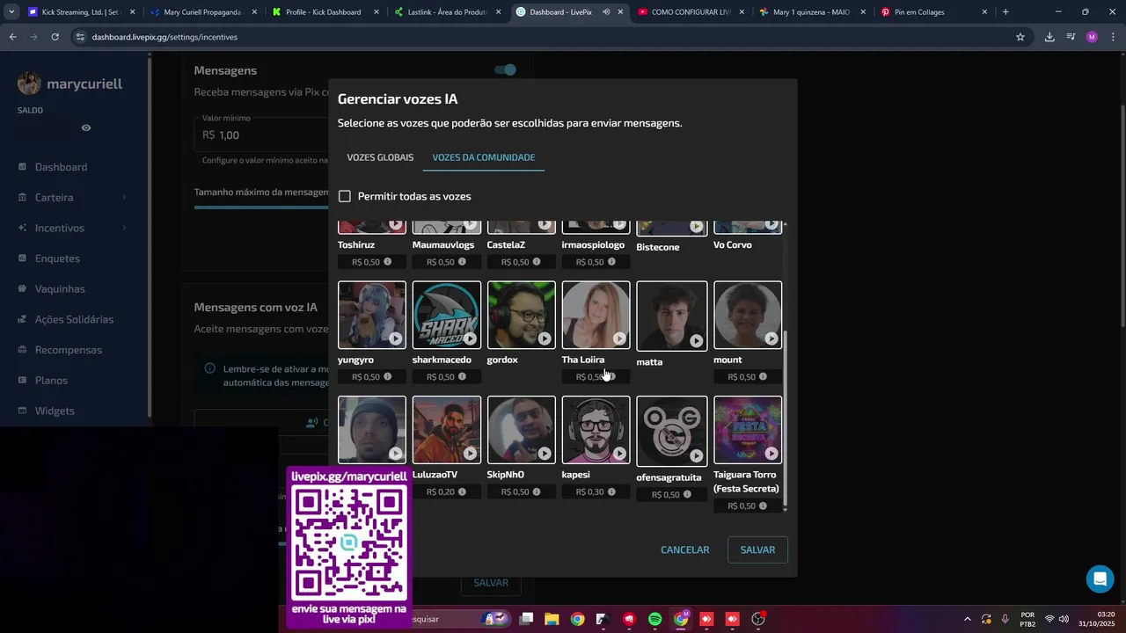Open the browser downloads icon
The height and width of the screenshot is (633, 1126).
coord(1049,37)
